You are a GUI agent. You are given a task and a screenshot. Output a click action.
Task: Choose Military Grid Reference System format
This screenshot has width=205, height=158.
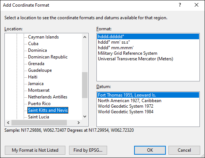point(148,53)
